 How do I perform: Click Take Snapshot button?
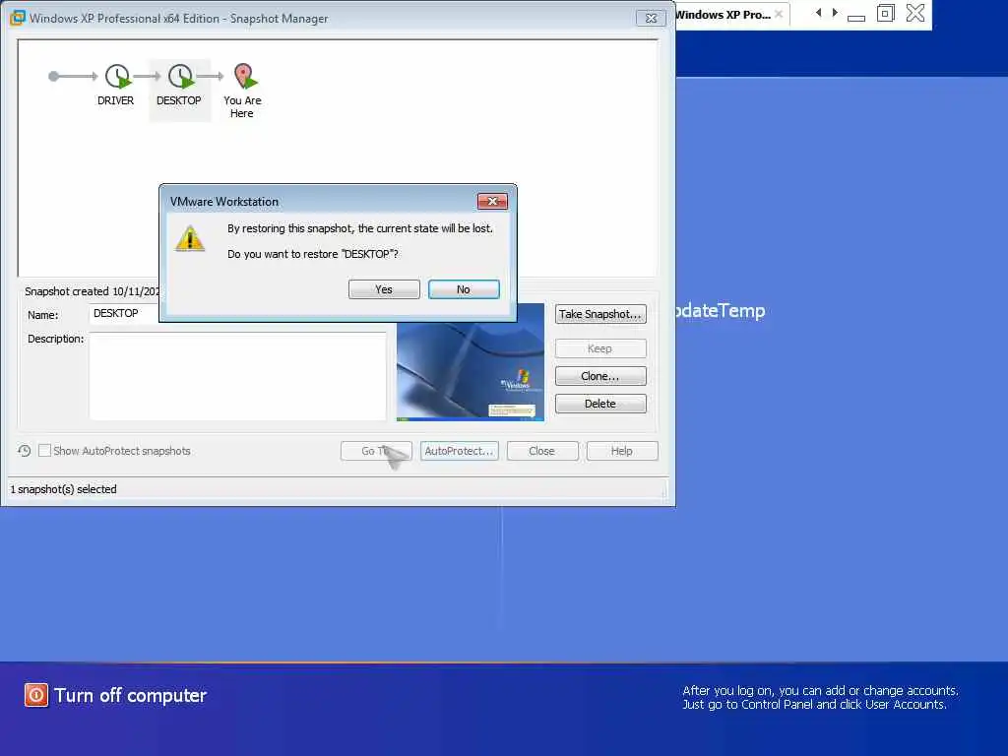[600, 314]
